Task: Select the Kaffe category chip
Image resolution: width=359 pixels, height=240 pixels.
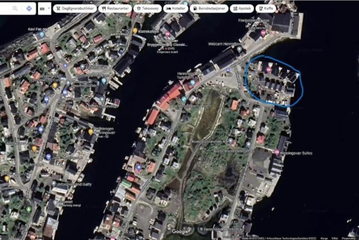Action: (266, 8)
